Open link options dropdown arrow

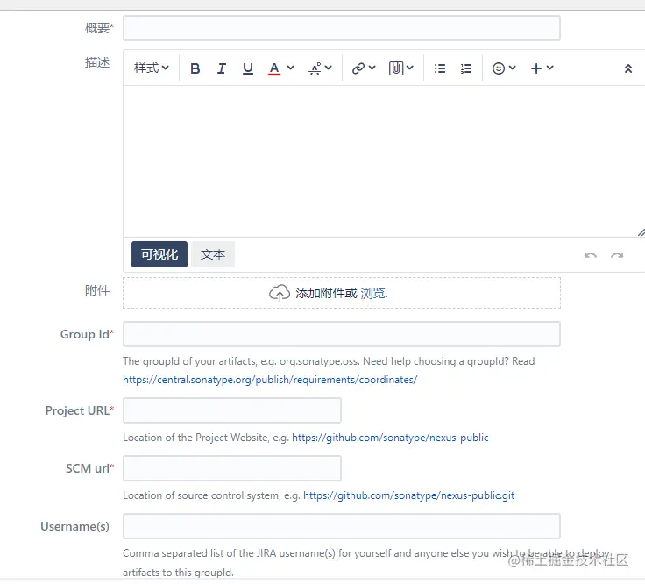click(372, 68)
